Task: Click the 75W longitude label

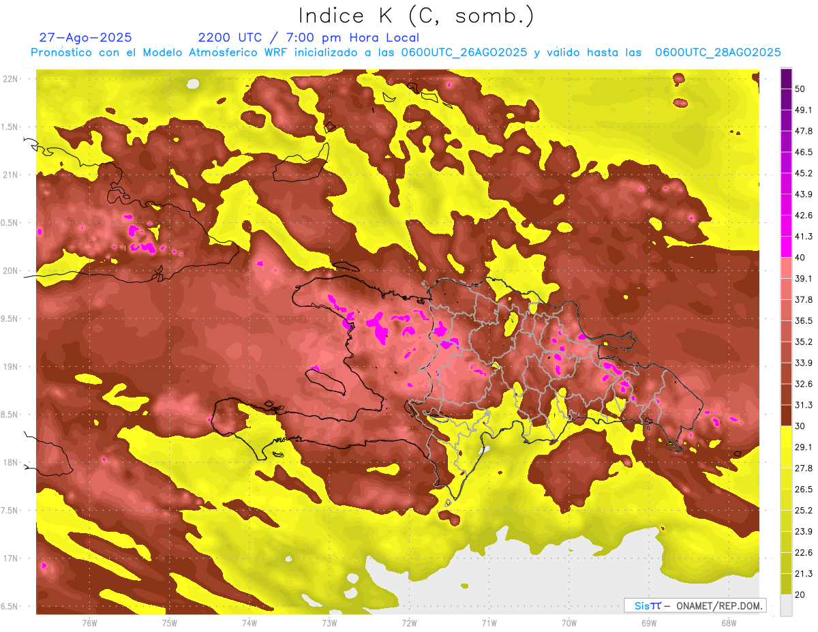Action: [x=170, y=622]
